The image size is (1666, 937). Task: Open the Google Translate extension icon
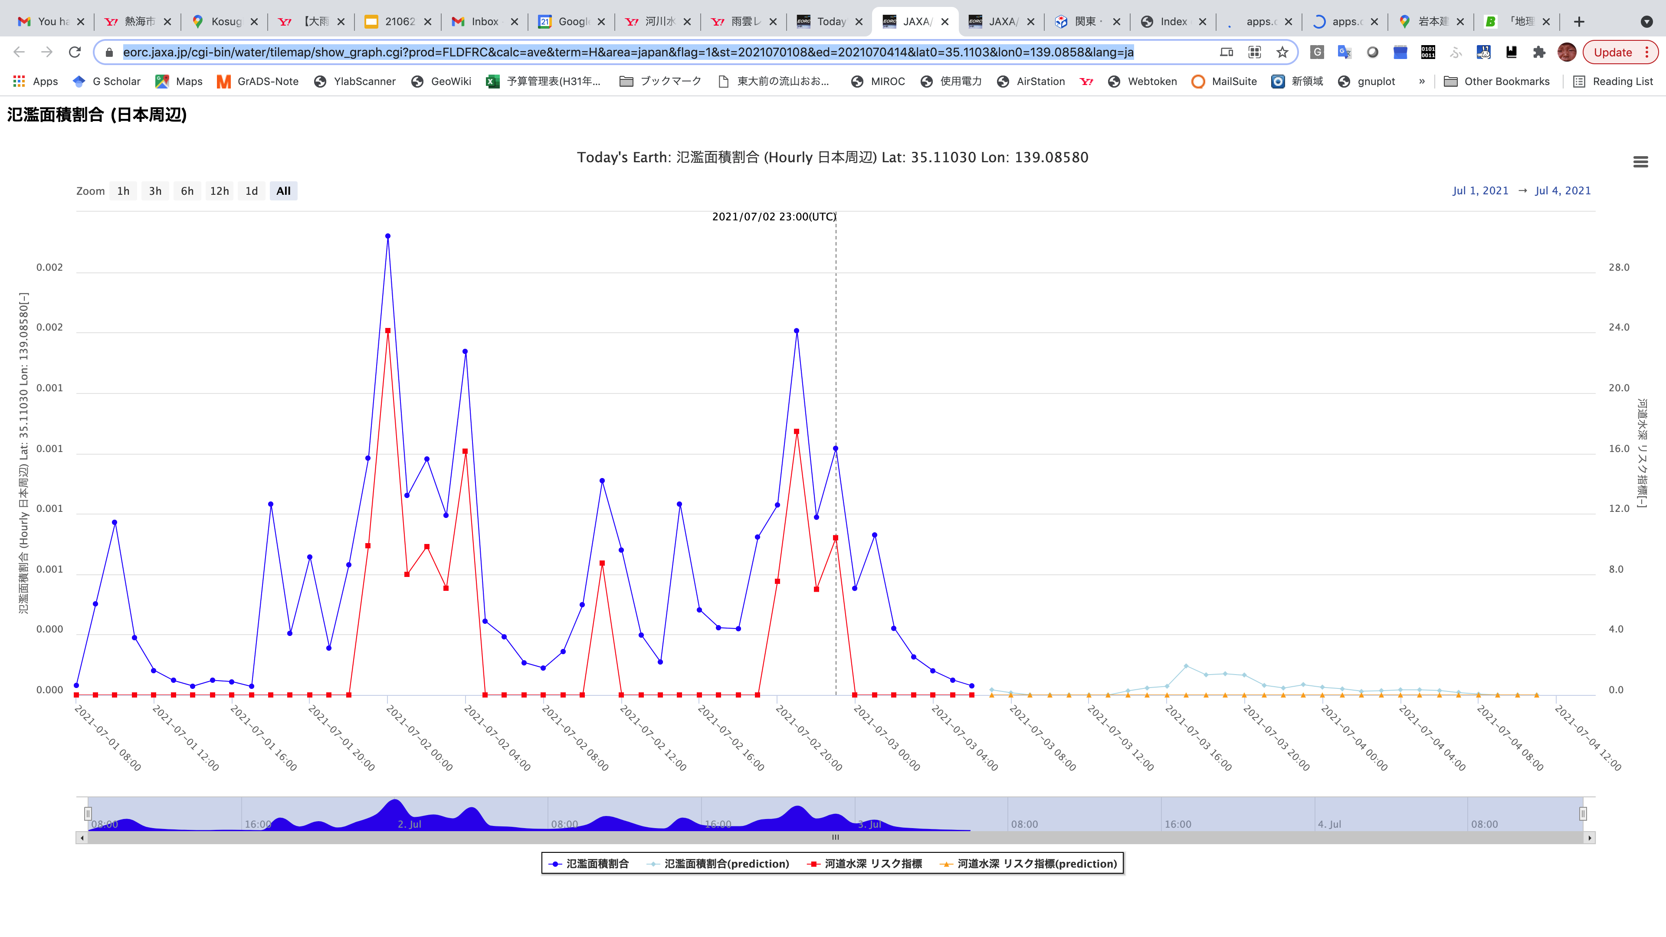pyautogui.click(x=1345, y=52)
